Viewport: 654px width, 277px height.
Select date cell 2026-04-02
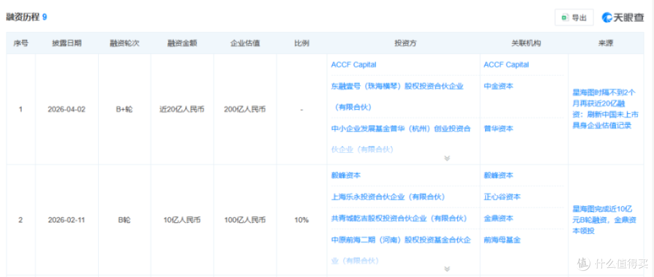[x=67, y=110]
